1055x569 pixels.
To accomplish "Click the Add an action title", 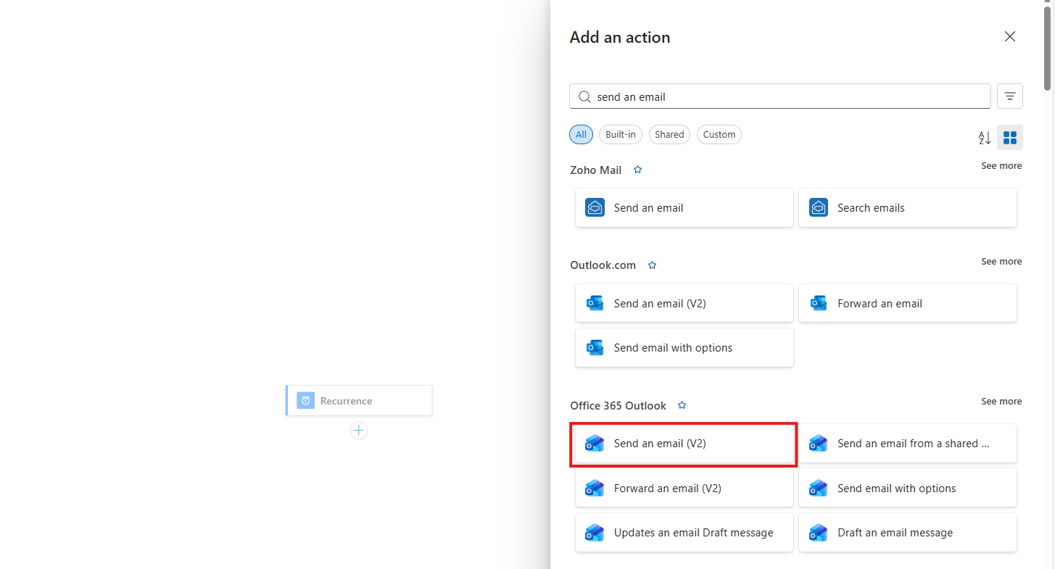I will tap(620, 38).
